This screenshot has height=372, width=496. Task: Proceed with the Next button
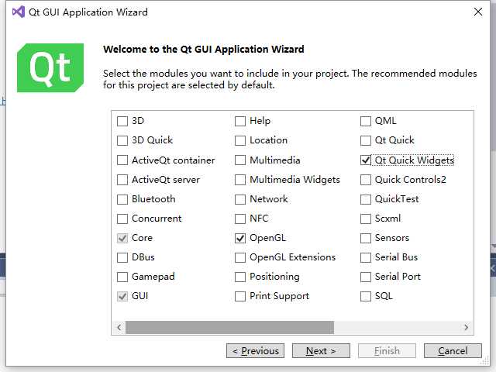(321, 351)
